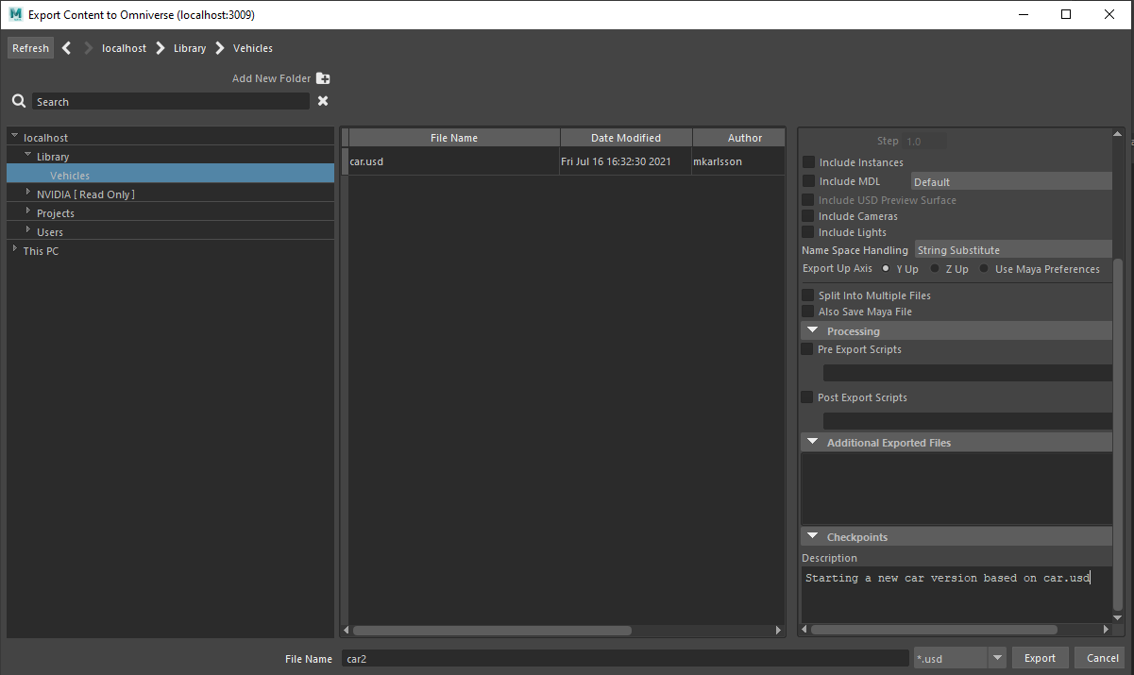Image resolution: width=1134 pixels, height=675 pixels.
Task: Open the *.usd file type dropdown
Action: point(997,658)
